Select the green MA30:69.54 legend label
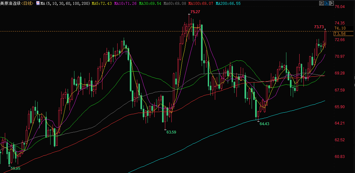355x173 pixels. click(150, 3)
